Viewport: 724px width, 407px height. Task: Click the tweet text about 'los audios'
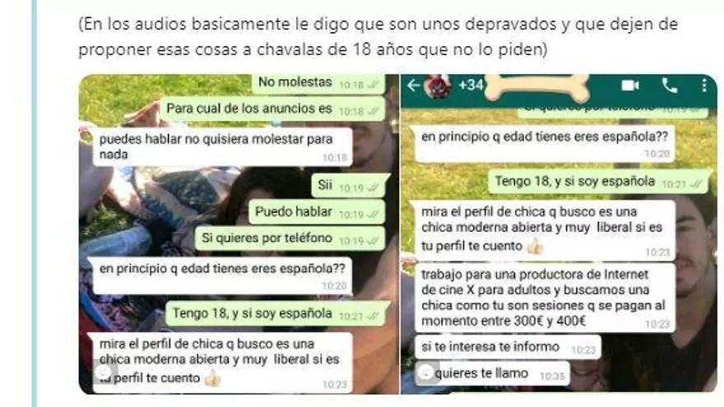(378, 36)
